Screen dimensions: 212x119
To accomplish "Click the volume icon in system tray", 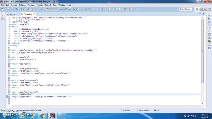I will pos(196,116).
